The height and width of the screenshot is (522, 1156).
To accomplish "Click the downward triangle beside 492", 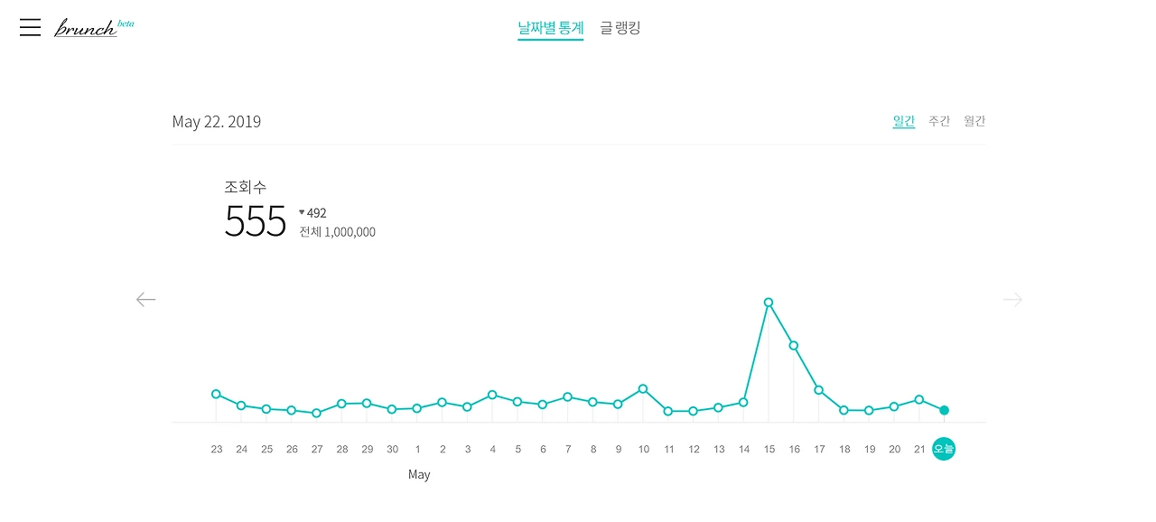I will (x=302, y=213).
